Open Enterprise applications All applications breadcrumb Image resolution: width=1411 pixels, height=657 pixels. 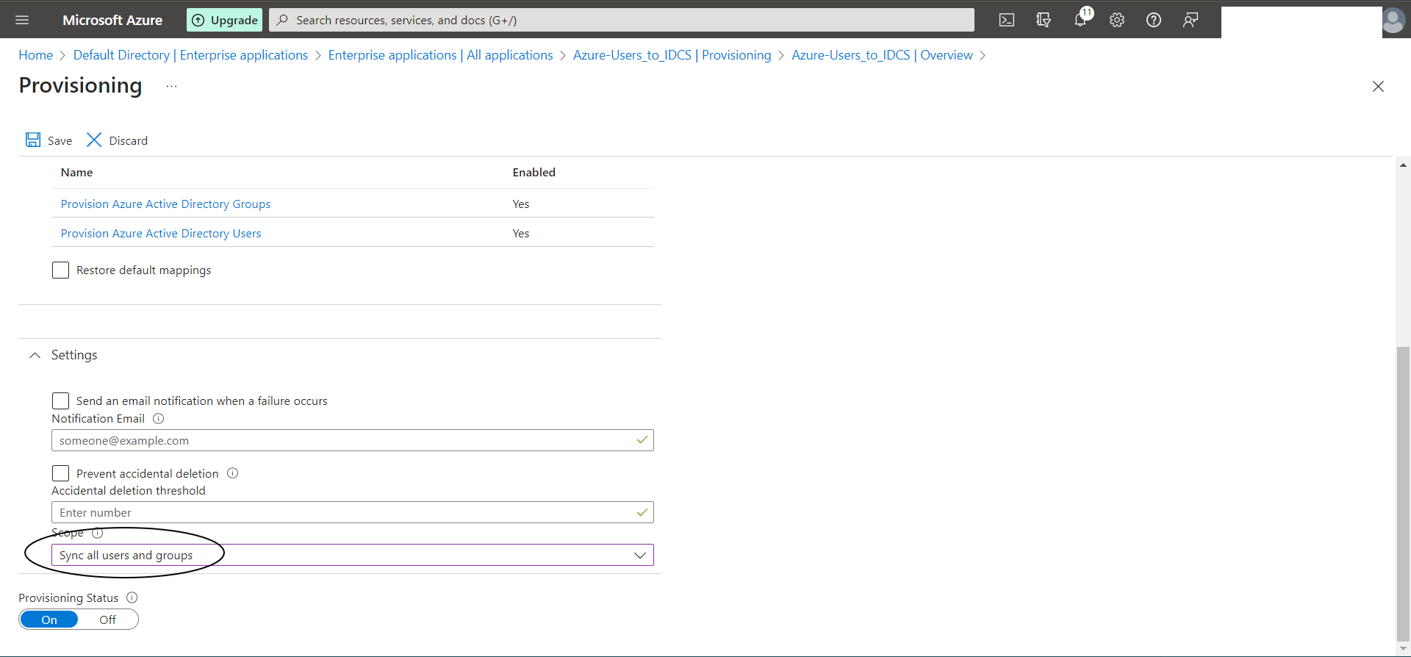click(x=440, y=55)
